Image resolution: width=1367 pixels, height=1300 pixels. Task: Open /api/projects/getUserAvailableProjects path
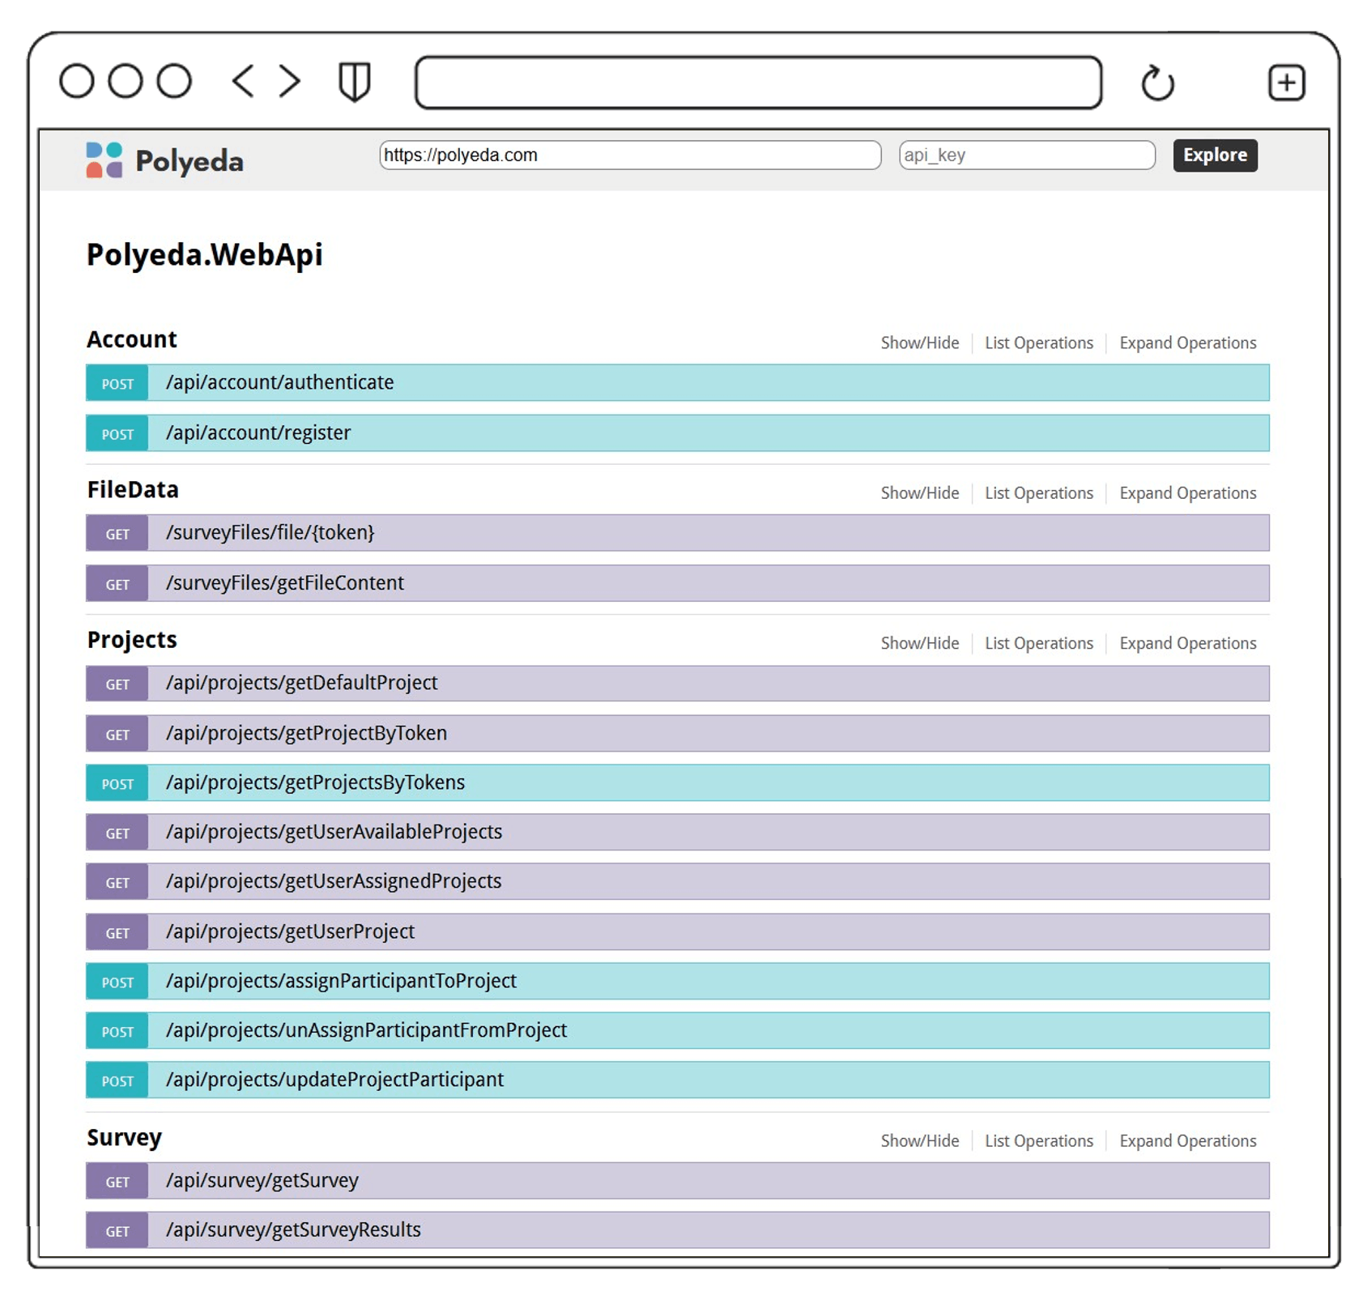tap(334, 832)
